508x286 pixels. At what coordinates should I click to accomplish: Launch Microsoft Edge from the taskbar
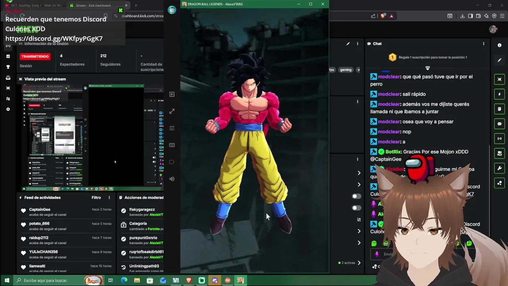124,280
